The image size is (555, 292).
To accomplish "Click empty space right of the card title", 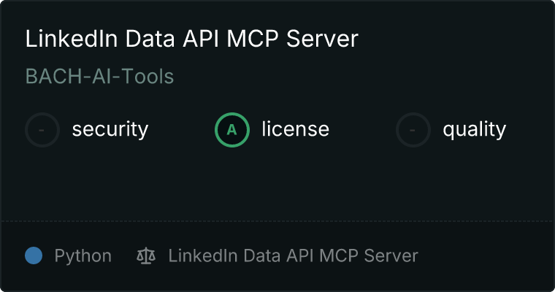I will click(453, 39).
